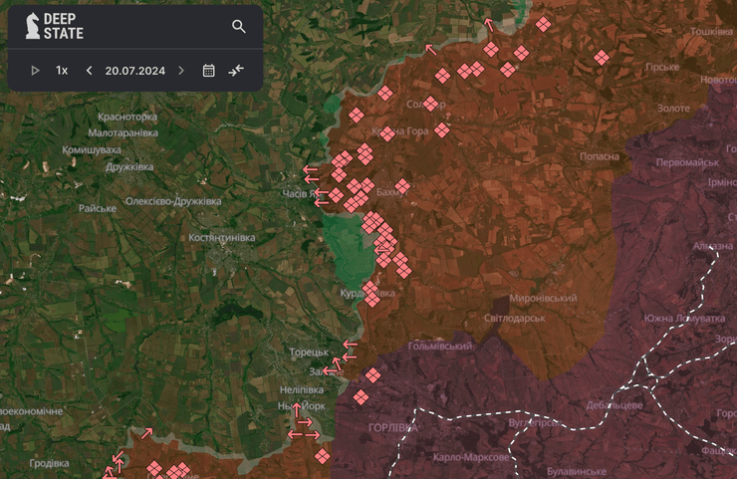The width and height of the screenshot is (737, 479).
Task: Click the Золоте label
Action: point(673,109)
